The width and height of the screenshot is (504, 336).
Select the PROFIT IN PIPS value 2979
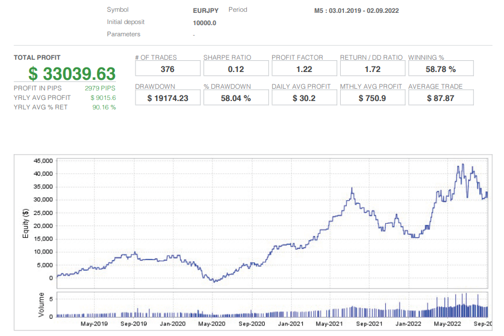[99, 88]
